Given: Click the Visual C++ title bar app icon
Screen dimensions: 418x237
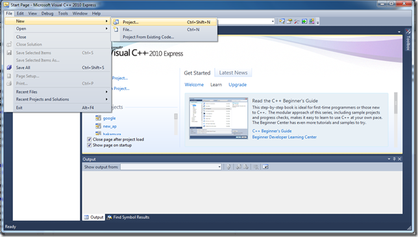Looking at the screenshot, I should pos(6,5).
